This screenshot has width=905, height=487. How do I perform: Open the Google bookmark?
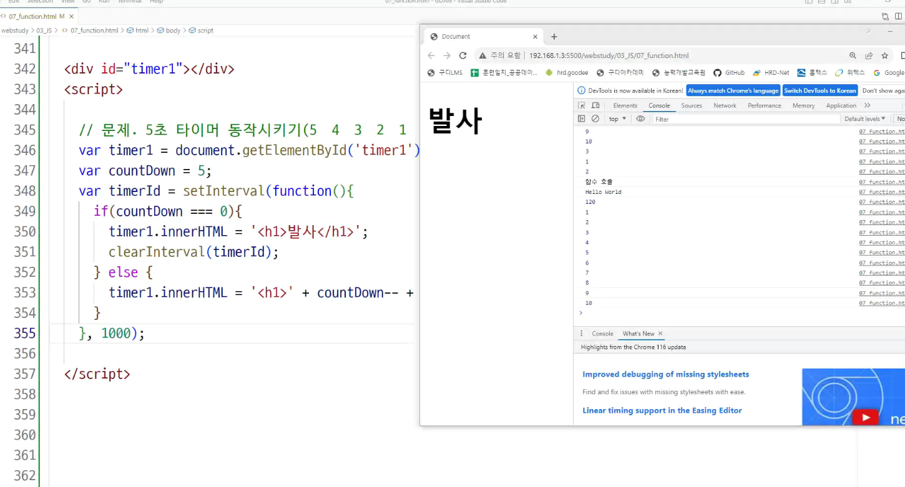point(889,73)
